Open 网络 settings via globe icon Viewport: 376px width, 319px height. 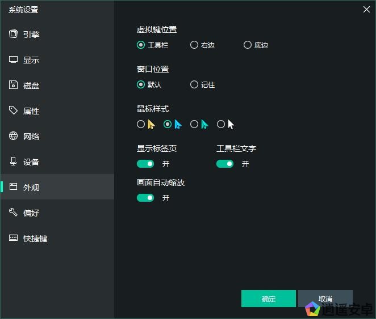coord(13,136)
